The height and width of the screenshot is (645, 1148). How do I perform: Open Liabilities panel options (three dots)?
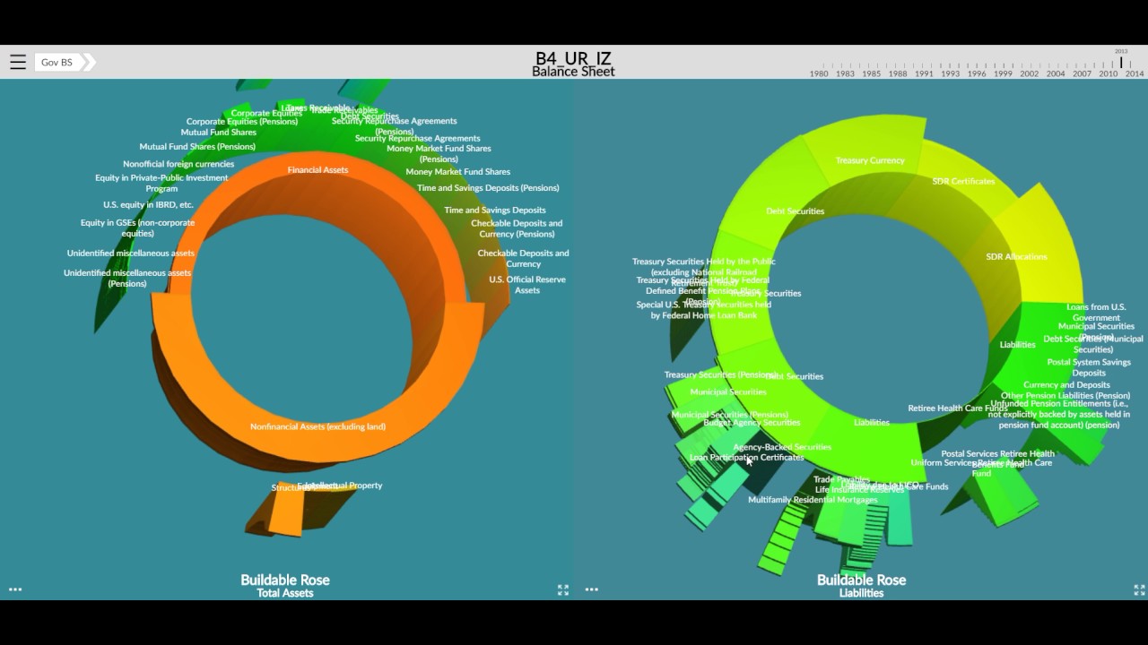coord(592,589)
